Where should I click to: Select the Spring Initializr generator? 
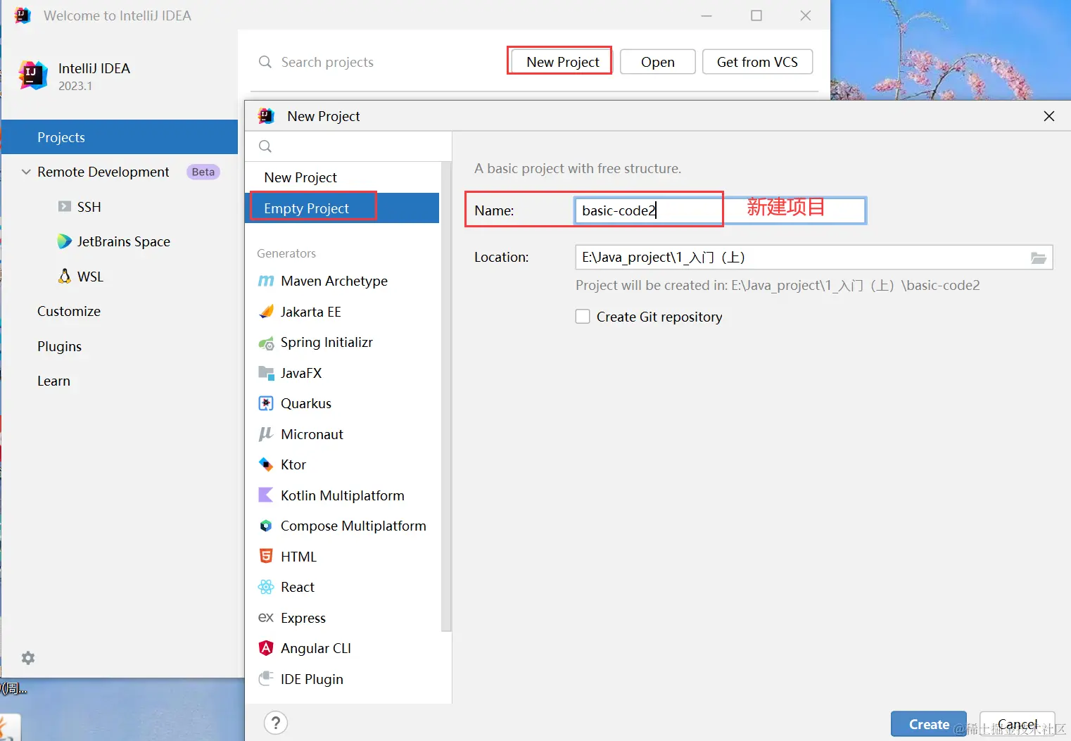pyautogui.click(x=342, y=343)
